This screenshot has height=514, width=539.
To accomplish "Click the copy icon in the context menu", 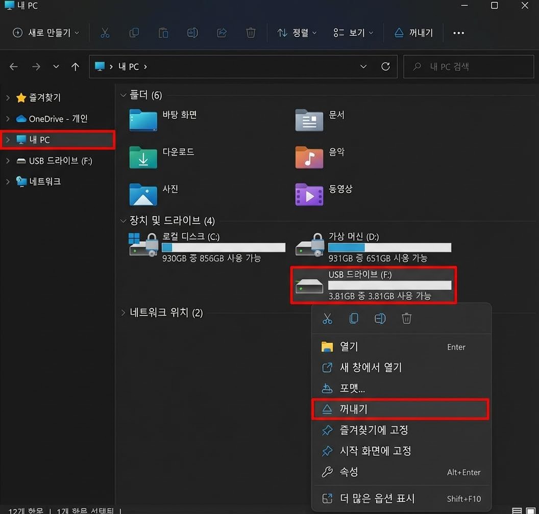I will [x=354, y=319].
